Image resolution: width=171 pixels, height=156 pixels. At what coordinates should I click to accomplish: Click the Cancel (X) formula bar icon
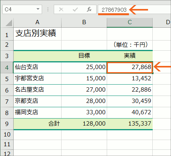pos(61,9)
